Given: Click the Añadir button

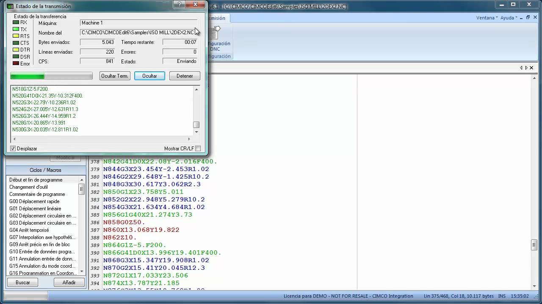Looking at the screenshot, I should point(69,282).
